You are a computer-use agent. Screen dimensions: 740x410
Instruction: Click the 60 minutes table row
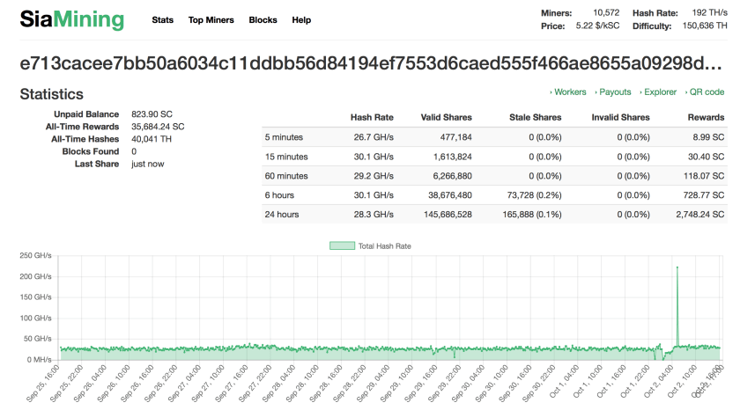pos(493,175)
